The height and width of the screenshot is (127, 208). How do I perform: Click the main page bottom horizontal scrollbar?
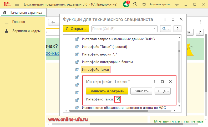pyautogui.click(x=136, y=124)
